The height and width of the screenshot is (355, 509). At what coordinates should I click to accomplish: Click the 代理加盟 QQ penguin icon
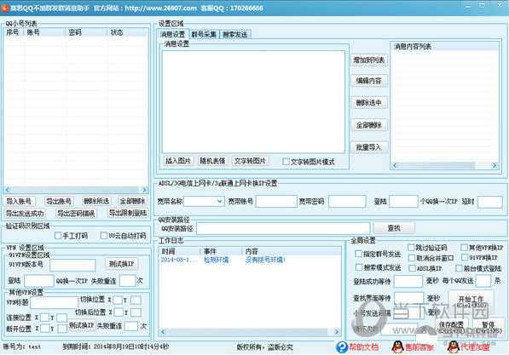click(454, 347)
